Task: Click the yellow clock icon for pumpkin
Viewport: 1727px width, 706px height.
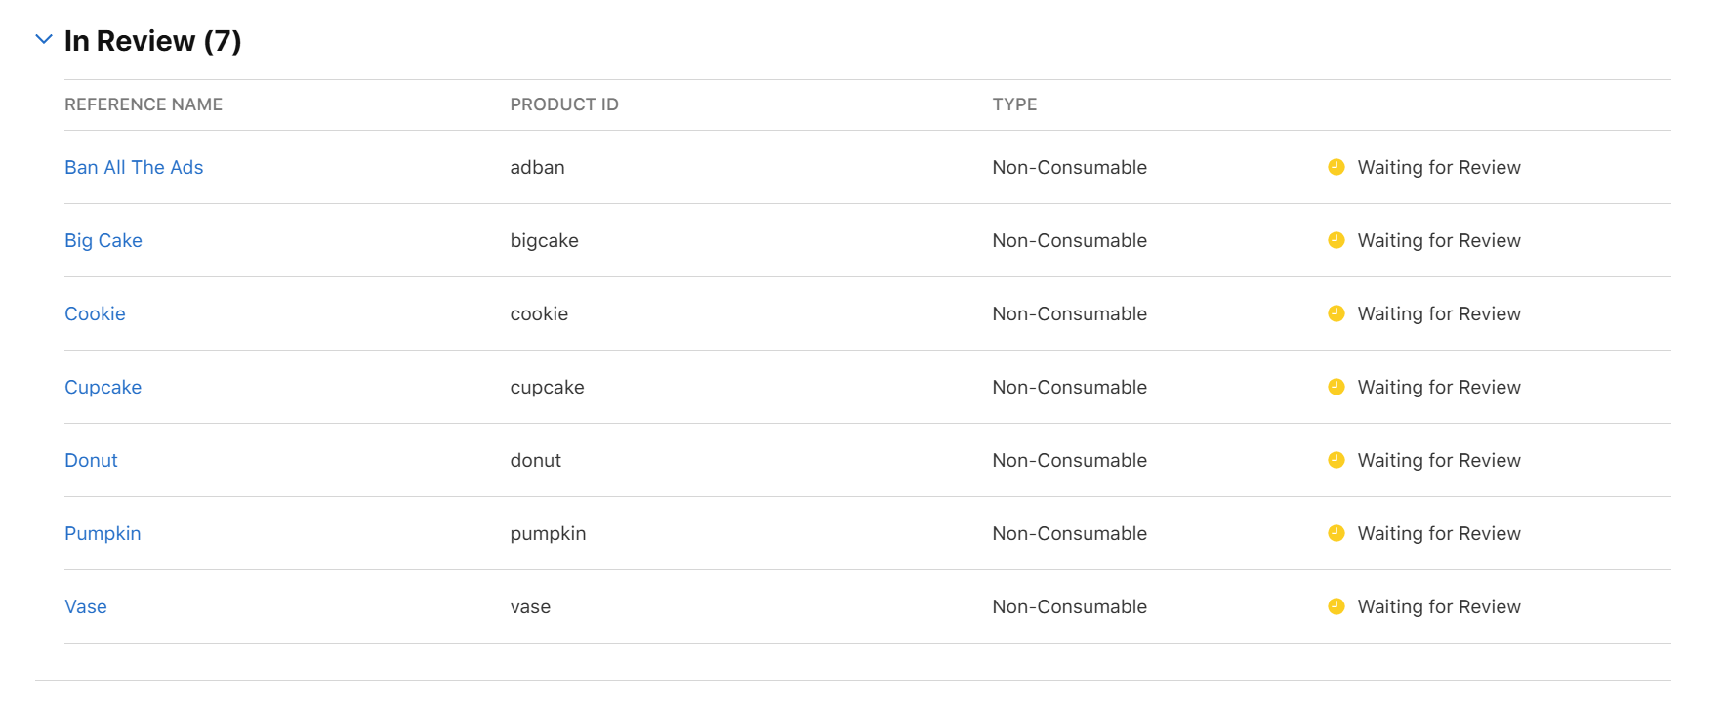Action: [x=1336, y=533]
